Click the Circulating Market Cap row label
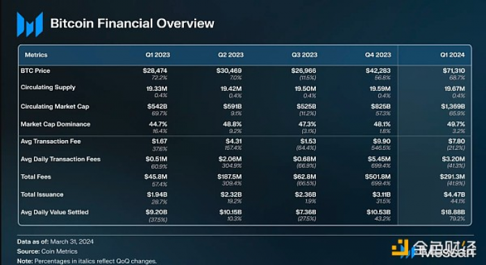The height and width of the screenshot is (265, 486). click(55, 107)
